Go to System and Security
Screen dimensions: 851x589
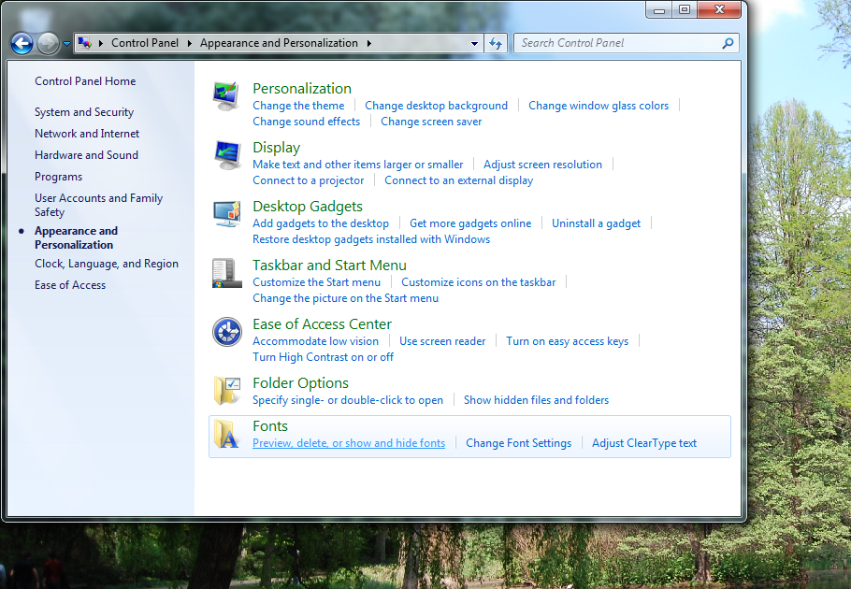(x=84, y=112)
